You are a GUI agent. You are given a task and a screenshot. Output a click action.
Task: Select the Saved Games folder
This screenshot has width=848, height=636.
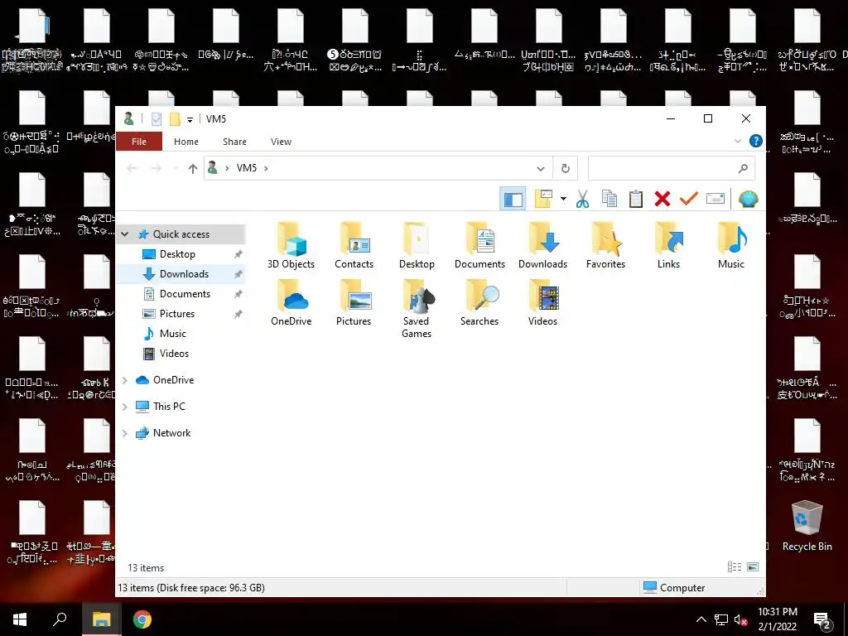coord(417,309)
